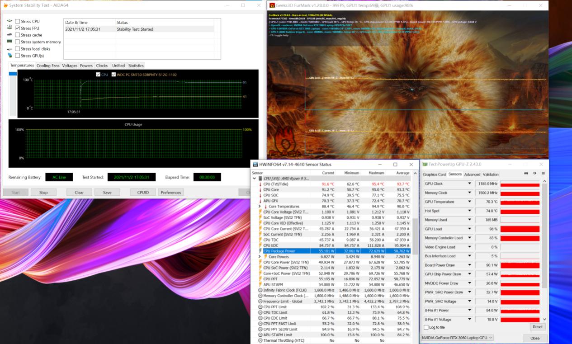This screenshot has height=344, width=572.
Task: Click the thermometer icon beside CPU (Tctl/Tdie)
Action: [260, 184]
